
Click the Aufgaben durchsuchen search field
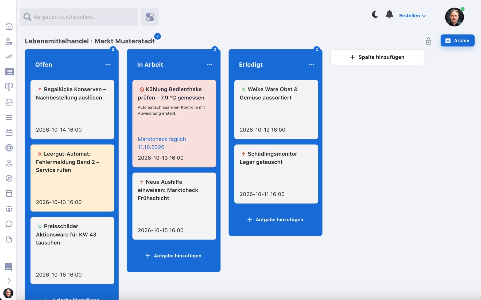79,17
